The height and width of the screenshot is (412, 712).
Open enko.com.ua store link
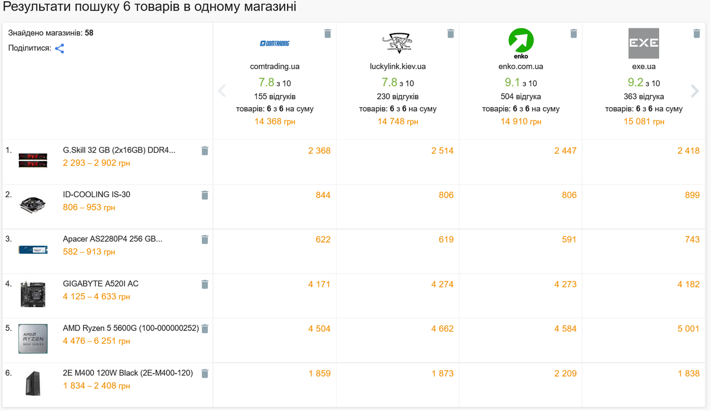click(x=521, y=66)
